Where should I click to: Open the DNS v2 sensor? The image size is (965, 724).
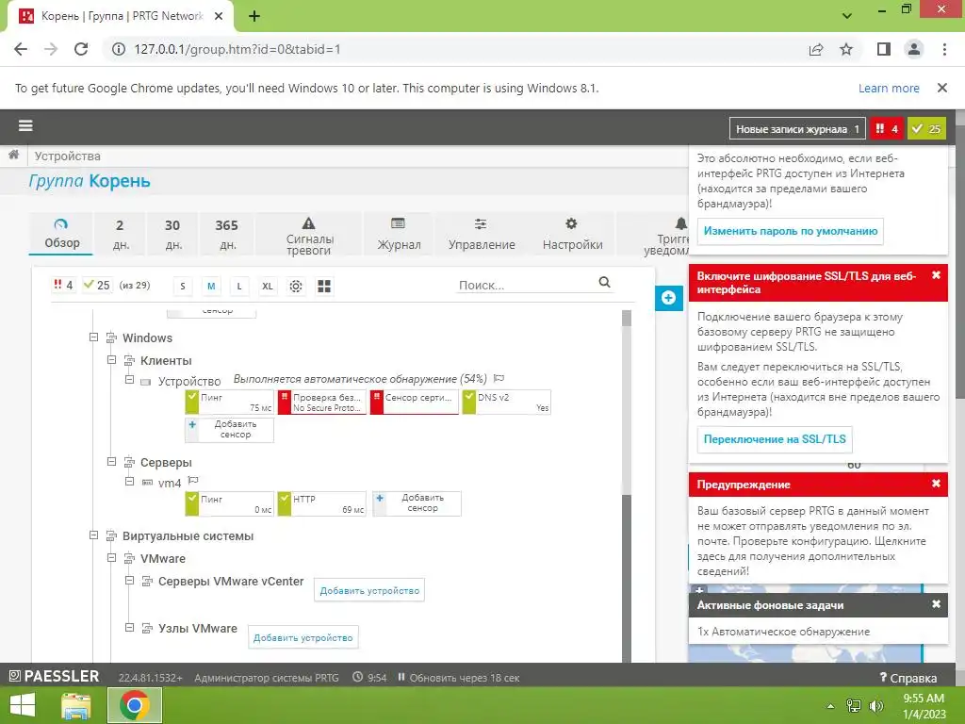coord(506,402)
